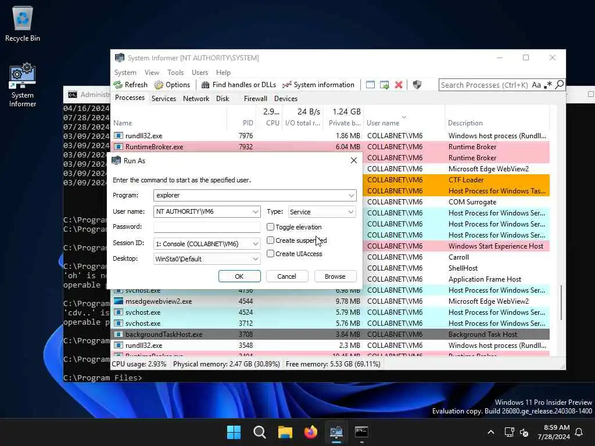Click the search magnifier icon in System Informer

559,85
